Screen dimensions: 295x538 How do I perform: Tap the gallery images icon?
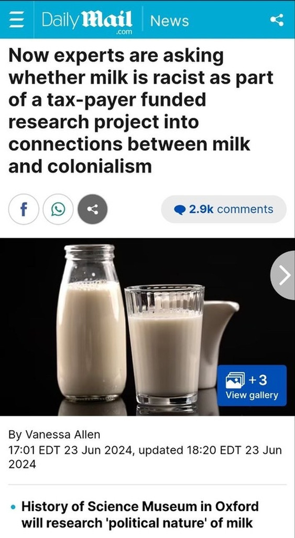pyautogui.click(x=235, y=380)
